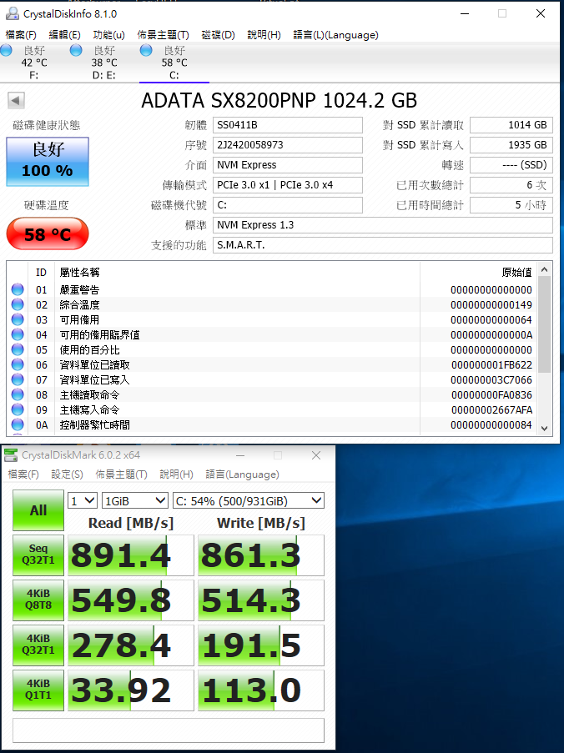Open the test size dropdown showing 1GiB
The width and height of the screenshot is (564, 753).
point(135,501)
